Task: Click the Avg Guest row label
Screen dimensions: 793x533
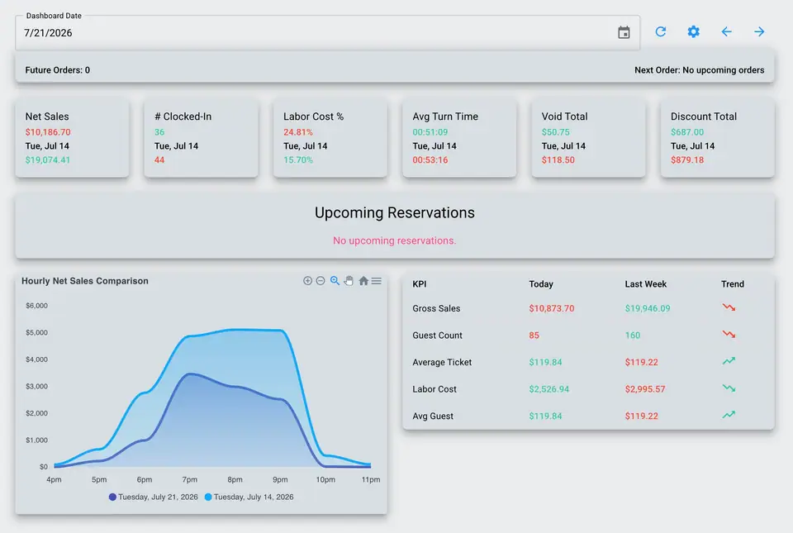Action: pyautogui.click(x=433, y=416)
